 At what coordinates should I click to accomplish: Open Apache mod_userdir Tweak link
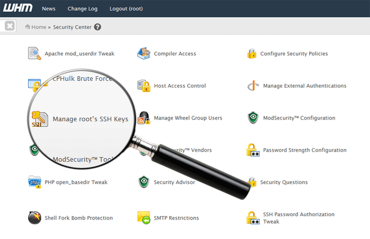79,54
